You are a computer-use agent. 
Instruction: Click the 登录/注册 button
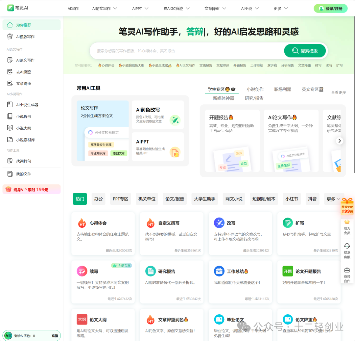(330, 8)
